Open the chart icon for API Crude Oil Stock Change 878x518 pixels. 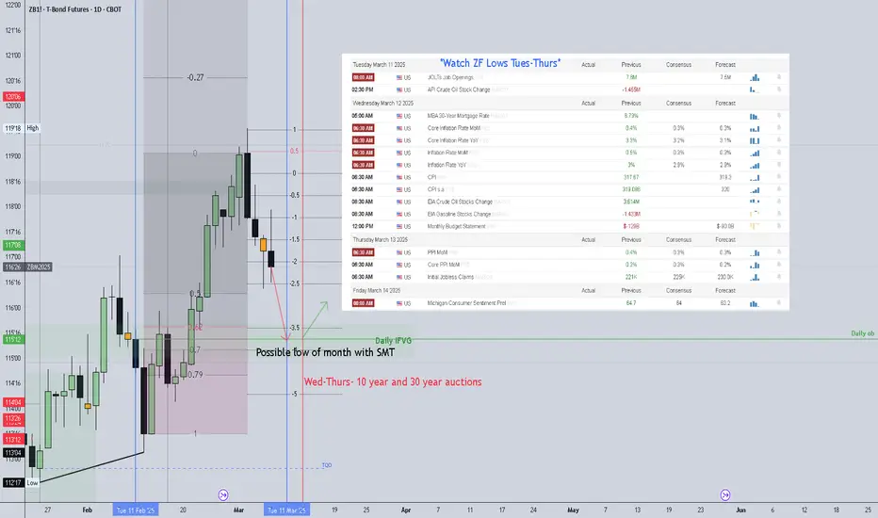point(755,89)
